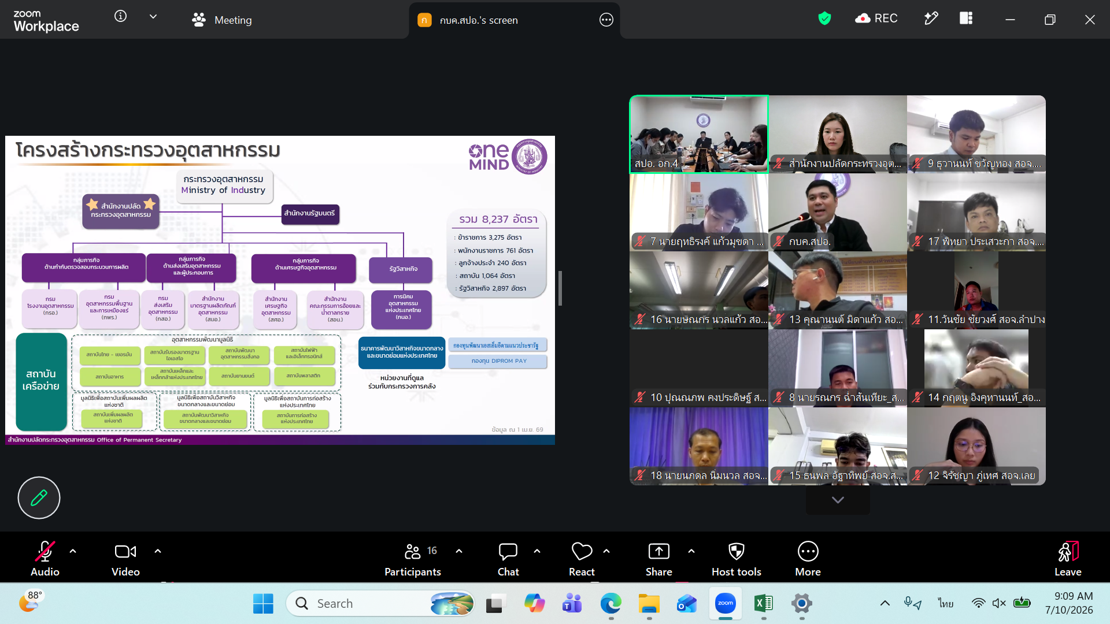This screenshot has height=624, width=1110.
Task: Click the microphone location tray icon
Action: point(912,604)
